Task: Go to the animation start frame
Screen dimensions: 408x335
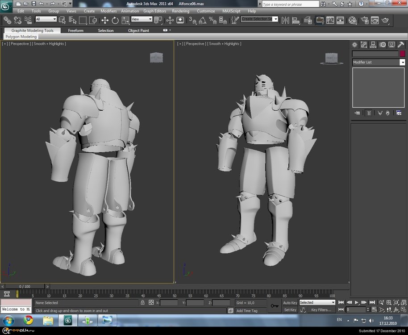Action: click(x=341, y=302)
